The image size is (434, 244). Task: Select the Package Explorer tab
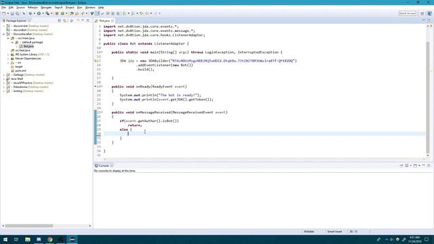[16, 21]
